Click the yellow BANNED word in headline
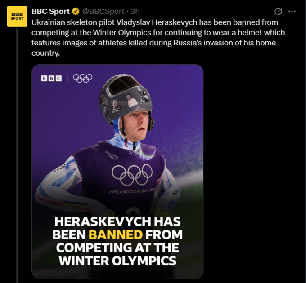Screen dimensions: 306x283 pos(116,234)
